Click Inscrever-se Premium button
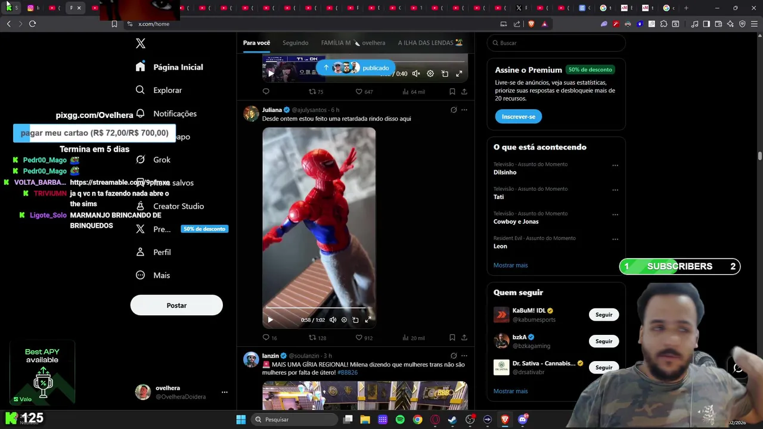Image resolution: width=763 pixels, height=429 pixels. click(518, 117)
